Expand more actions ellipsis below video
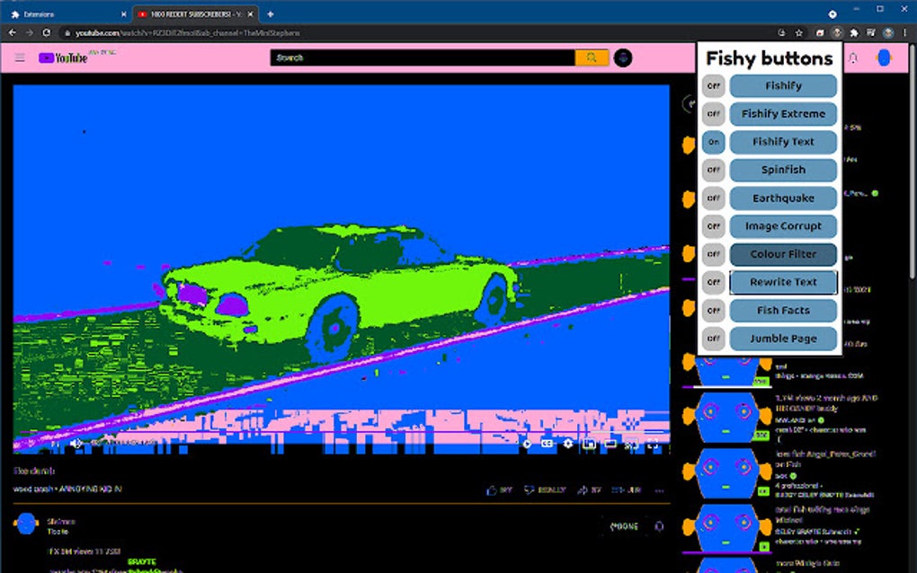This screenshot has height=573, width=917. coord(660,490)
